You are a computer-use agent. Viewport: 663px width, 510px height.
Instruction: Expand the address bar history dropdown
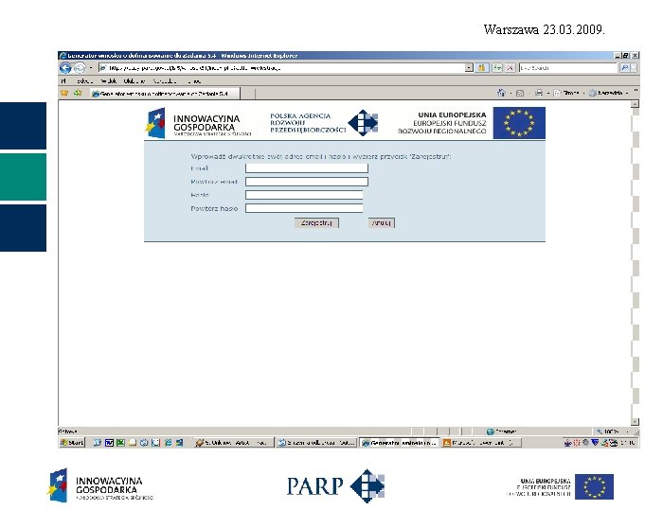tap(469, 67)
